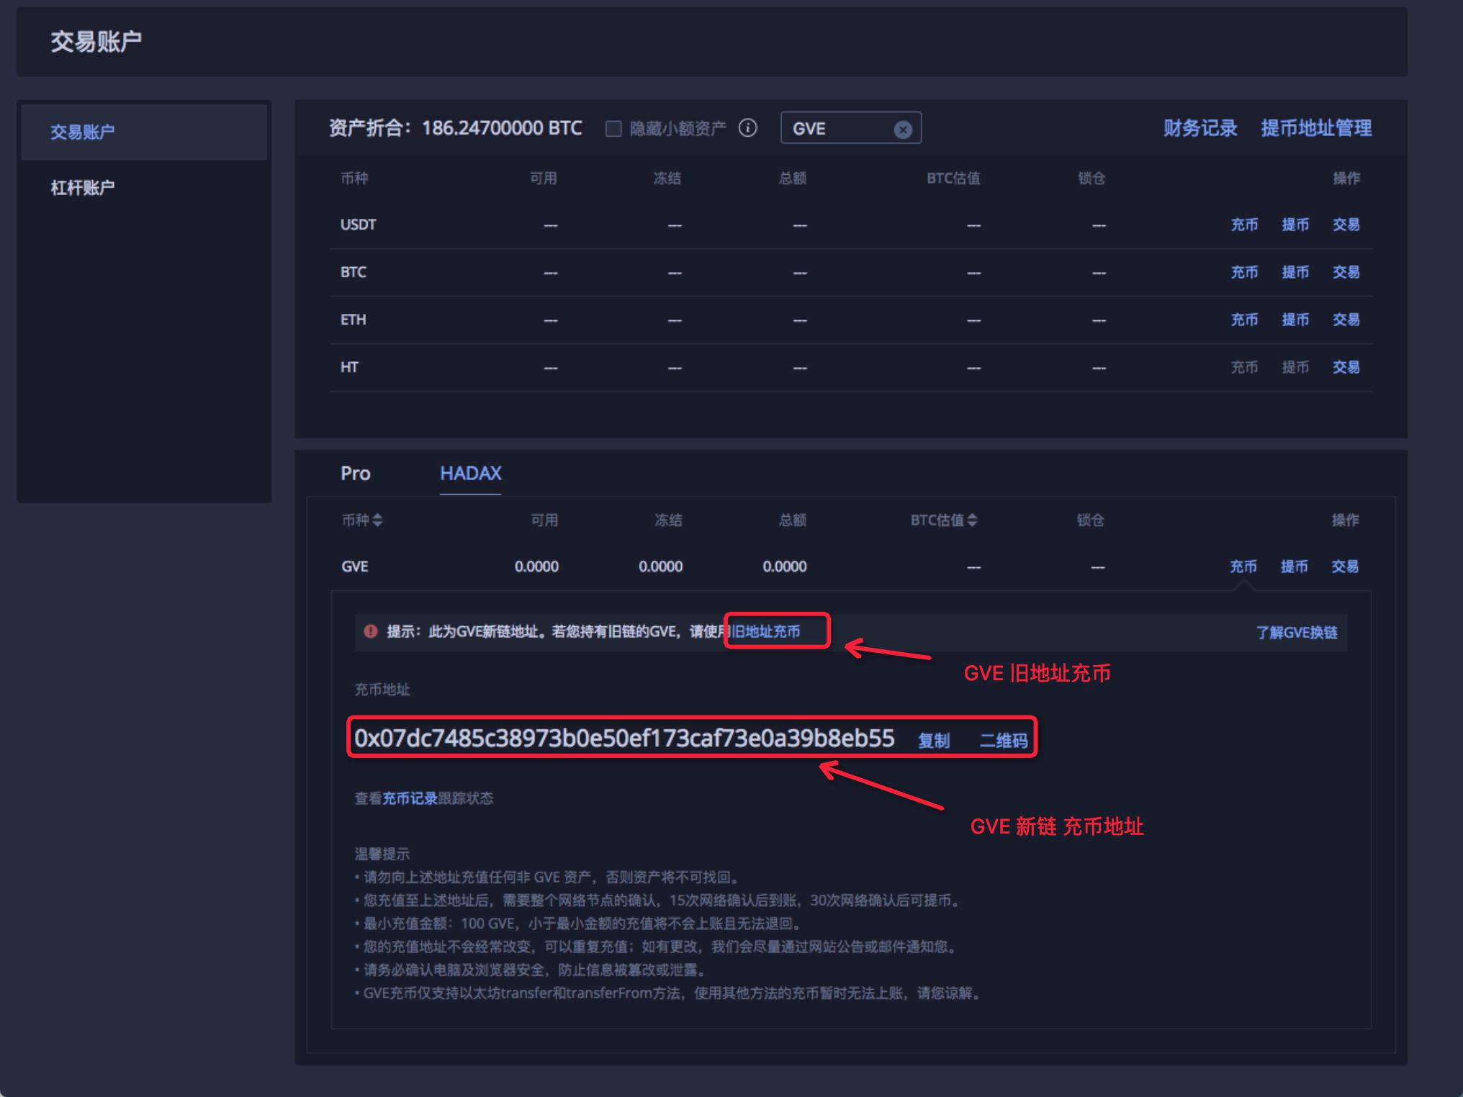This screenshot has height=1097, width=1463.
Task: Click into the GVE search input field
Action: (851, 128)
